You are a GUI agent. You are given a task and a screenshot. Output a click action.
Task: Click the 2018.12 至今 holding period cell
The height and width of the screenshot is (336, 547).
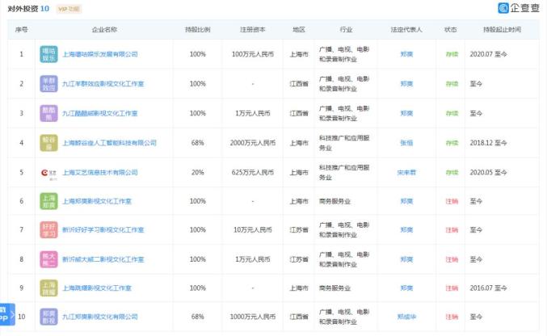pyautogui.click(x=488, y=143)
